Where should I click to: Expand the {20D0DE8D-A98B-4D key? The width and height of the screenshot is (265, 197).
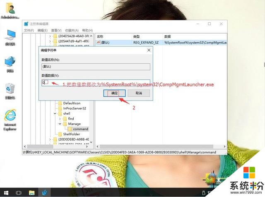[x=50, y=139]
